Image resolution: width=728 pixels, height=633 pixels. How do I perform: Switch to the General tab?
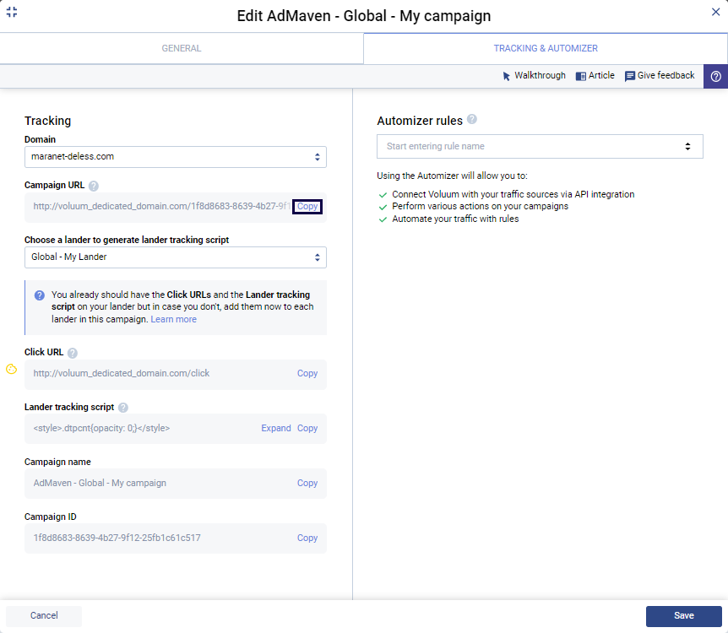point(182,49)
